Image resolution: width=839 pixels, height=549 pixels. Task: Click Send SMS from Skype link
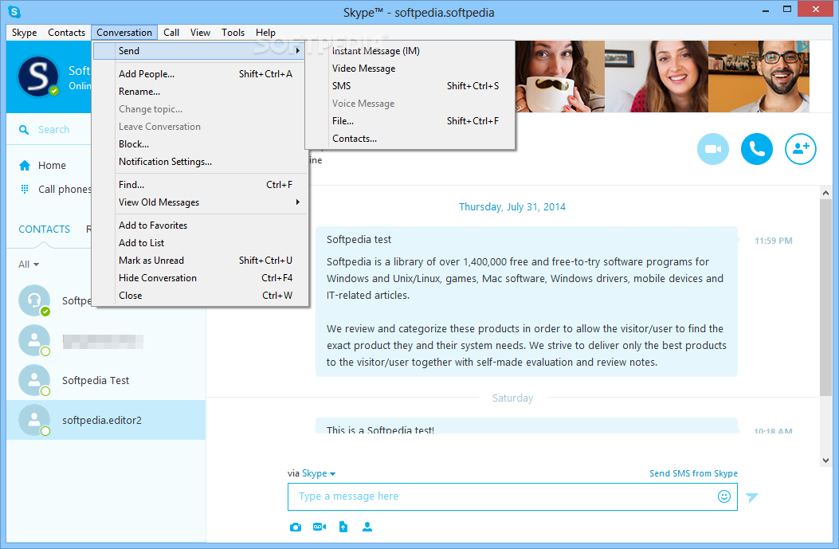(693, 473)
